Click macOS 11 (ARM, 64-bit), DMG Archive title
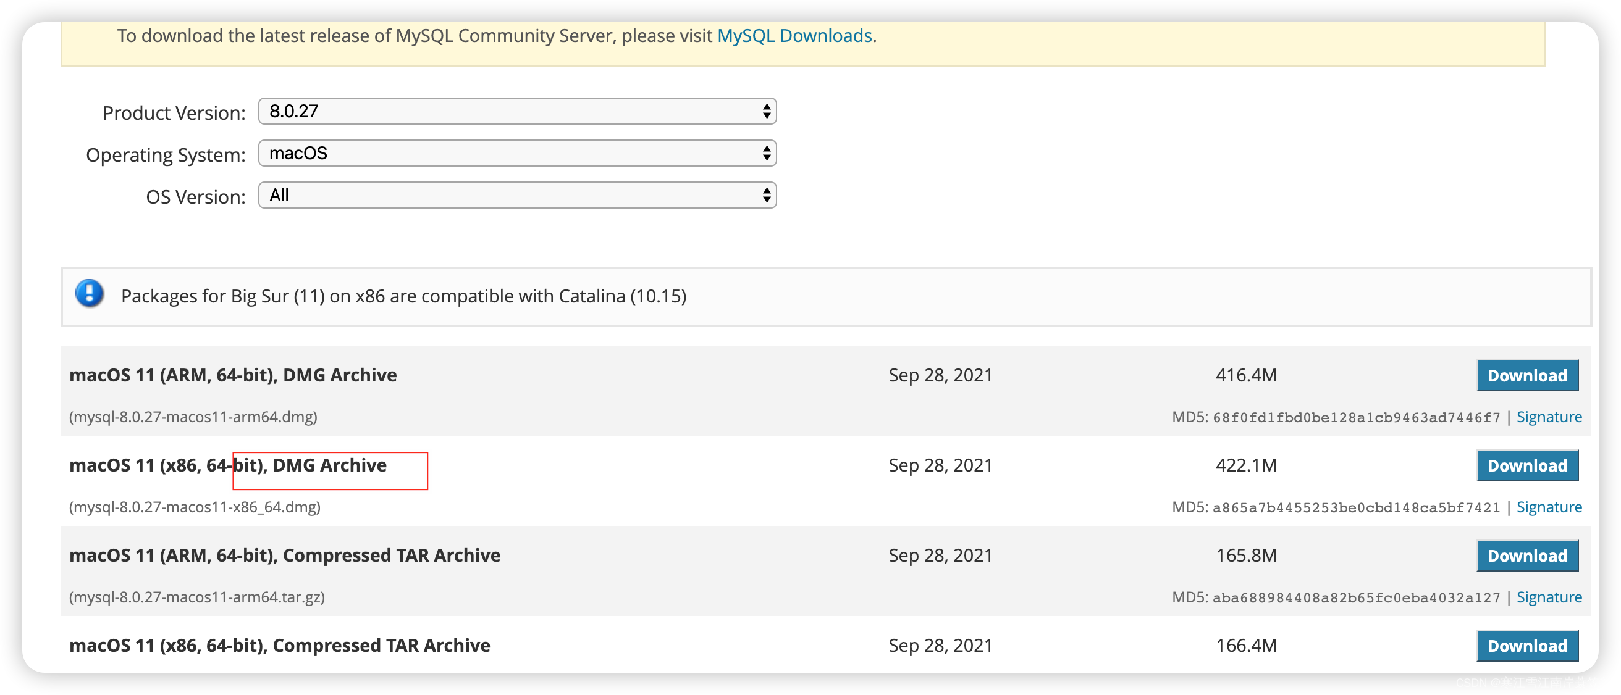Image resolution: width=1621 pixels, height=695 pixels. 233,375
